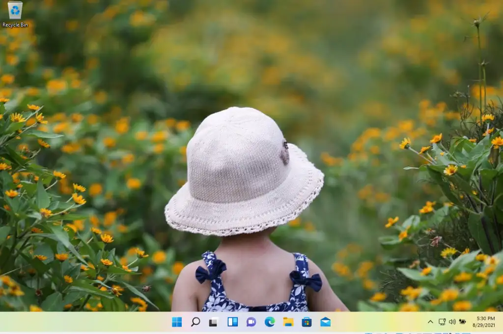Click the network status tray icon

(442, 322)
